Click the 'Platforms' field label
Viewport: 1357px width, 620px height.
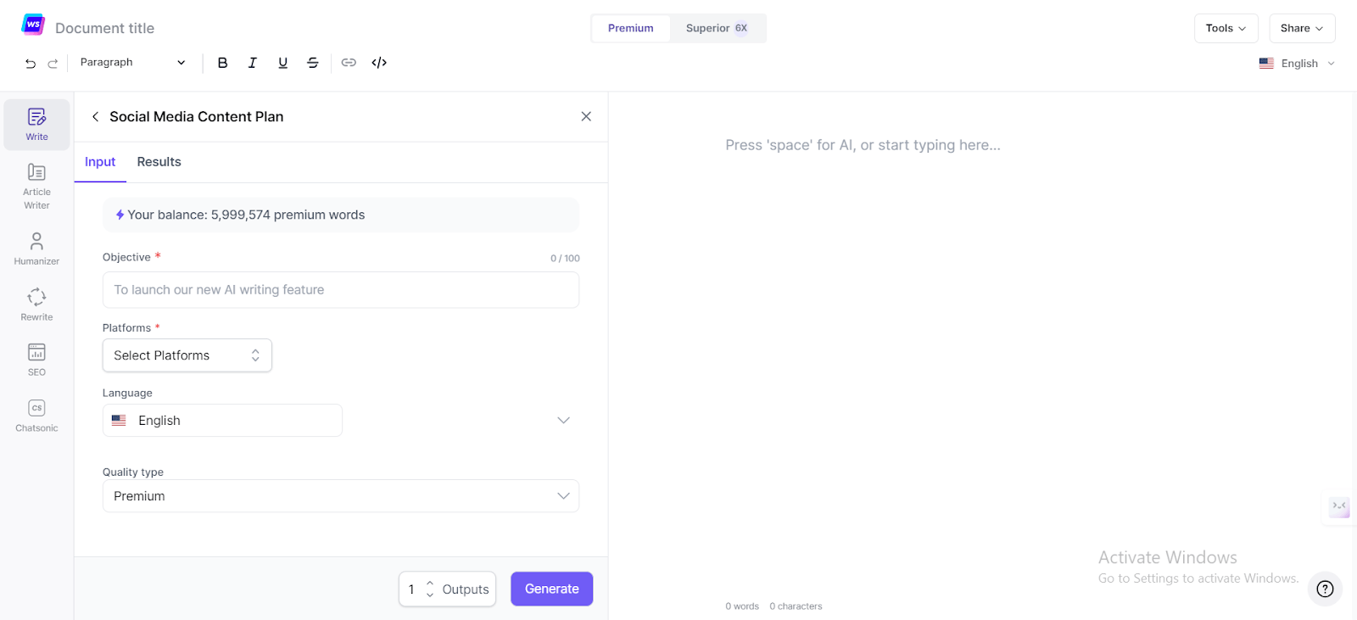pyautogui.click(x=126, y=328)
